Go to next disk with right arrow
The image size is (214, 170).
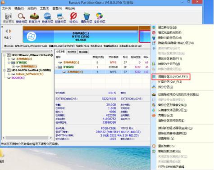click(10, 31)
